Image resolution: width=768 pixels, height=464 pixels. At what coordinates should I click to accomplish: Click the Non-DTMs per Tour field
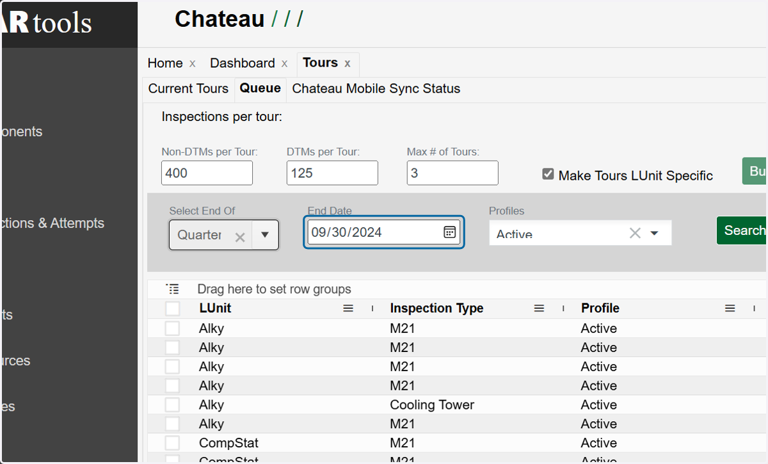(207, 173)
